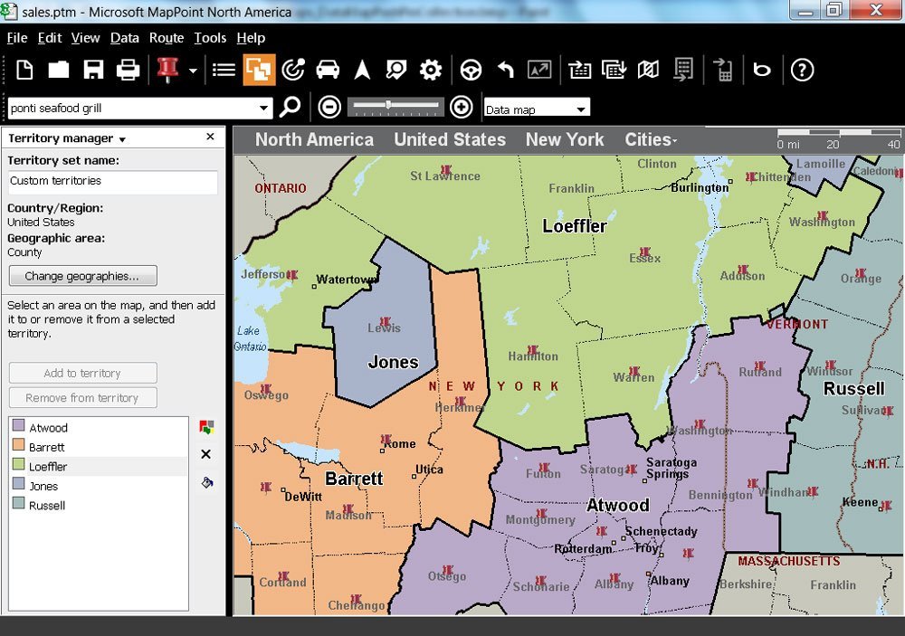The image size is (905, 636).
Task: Click the Territory set name field
Action: [112, 181]
